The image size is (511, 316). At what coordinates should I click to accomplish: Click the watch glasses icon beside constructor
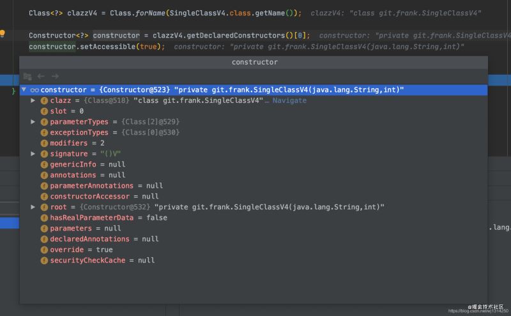coord(34,90)
